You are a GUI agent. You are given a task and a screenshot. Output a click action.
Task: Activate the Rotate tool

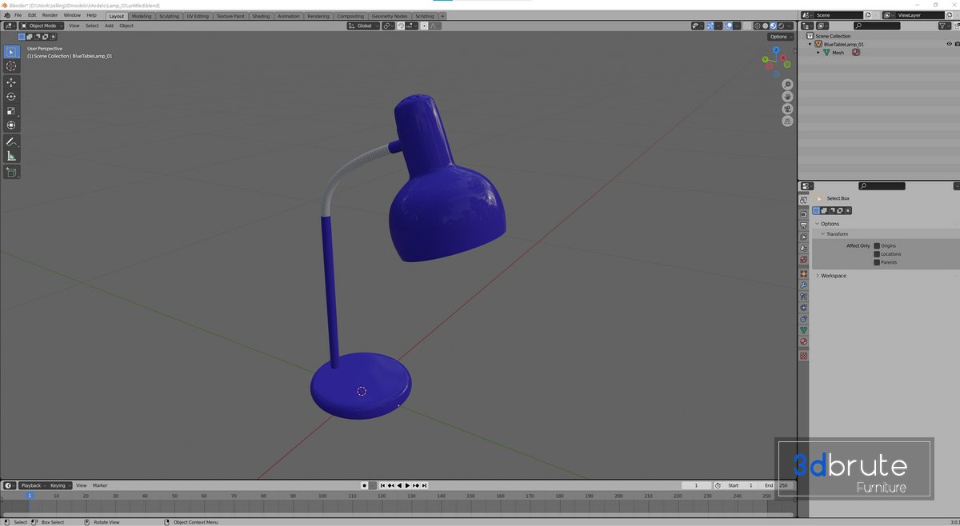[11, 97]
